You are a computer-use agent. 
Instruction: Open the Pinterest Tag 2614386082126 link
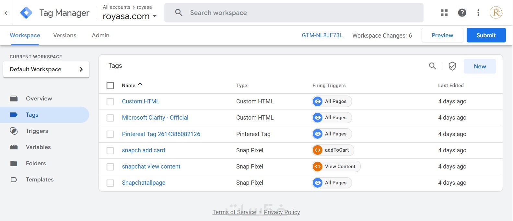161,134
